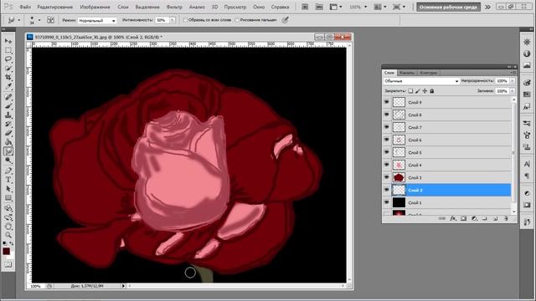The image size is (536, 301).
Task: Open the Файл menu
Action: coord(25,7)
